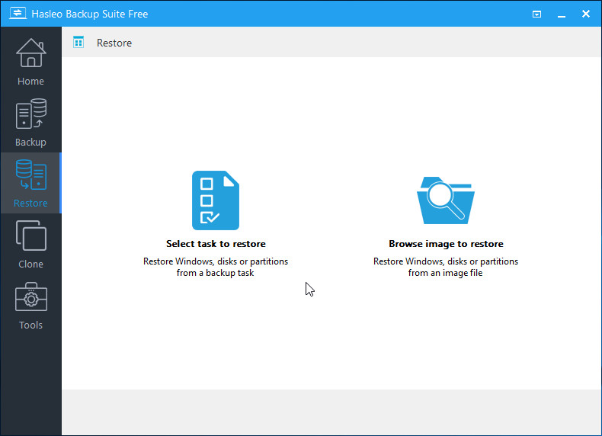The image size is (602, 436).
Task: Click the Restore label in the sidebar
Action: tap(30, 204)
